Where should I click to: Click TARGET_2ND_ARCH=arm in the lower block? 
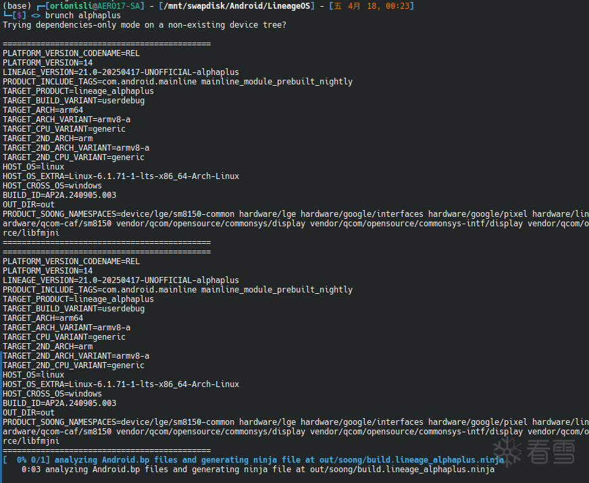[48, 347]
